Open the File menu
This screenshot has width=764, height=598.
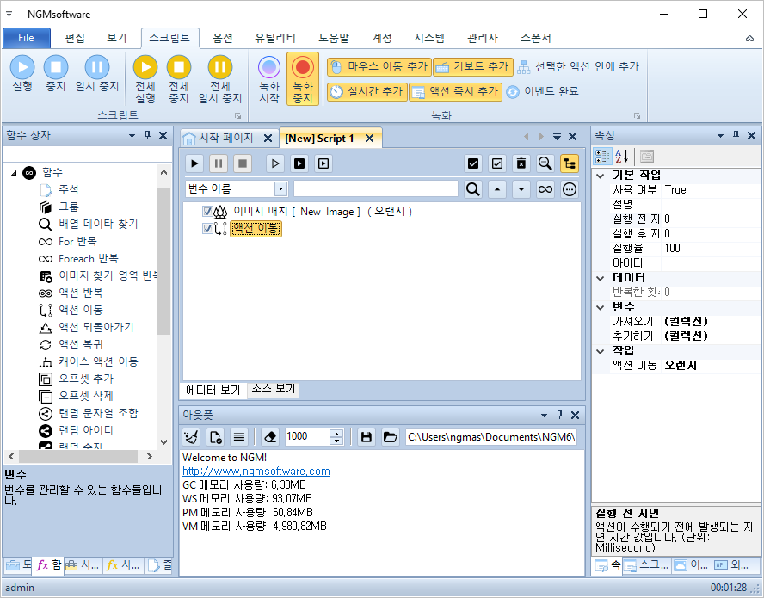27,38
